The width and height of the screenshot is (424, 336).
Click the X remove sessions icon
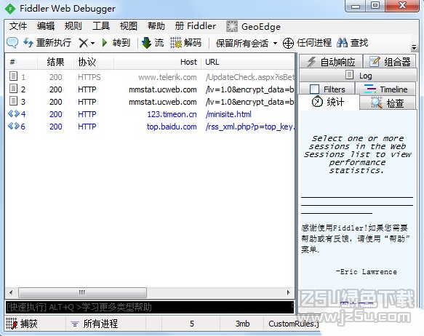click(84, 43)
